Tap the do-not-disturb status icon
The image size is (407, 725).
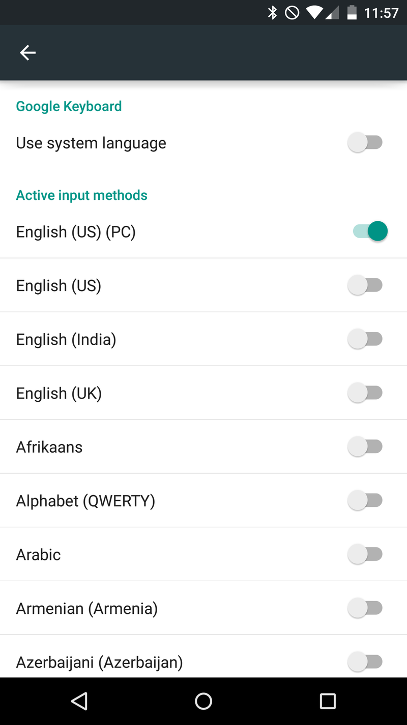292,13
